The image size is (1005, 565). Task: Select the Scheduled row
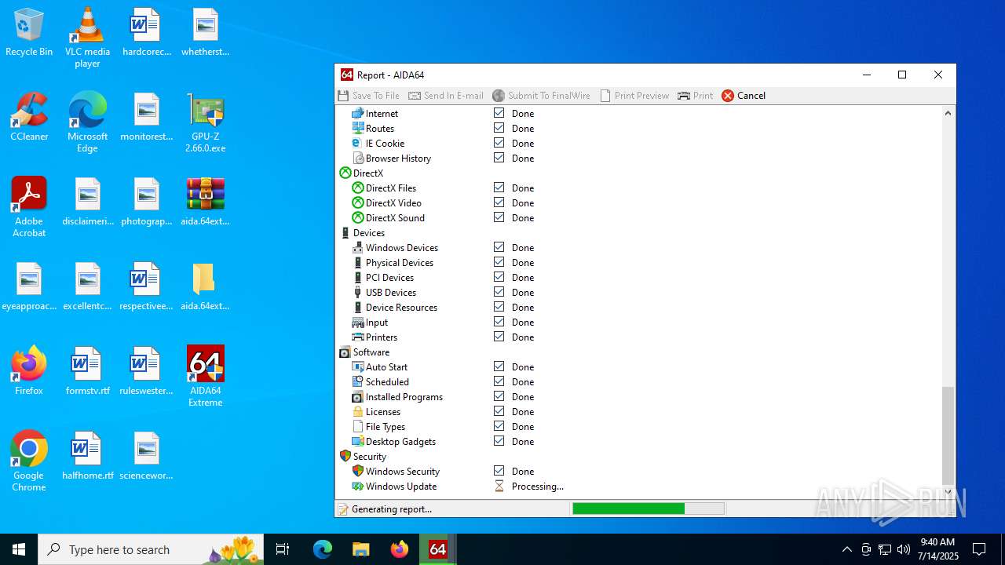point(387,382)
